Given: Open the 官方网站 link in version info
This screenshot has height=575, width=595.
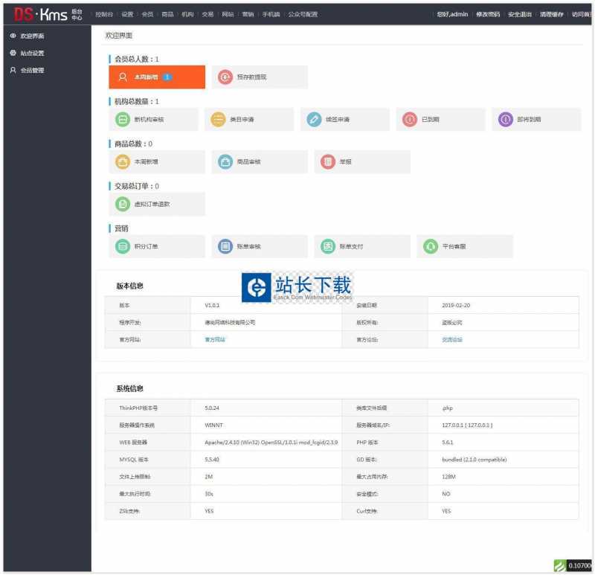Looking at the screenshot, I should pyautogui.click(x=215, y=339).
